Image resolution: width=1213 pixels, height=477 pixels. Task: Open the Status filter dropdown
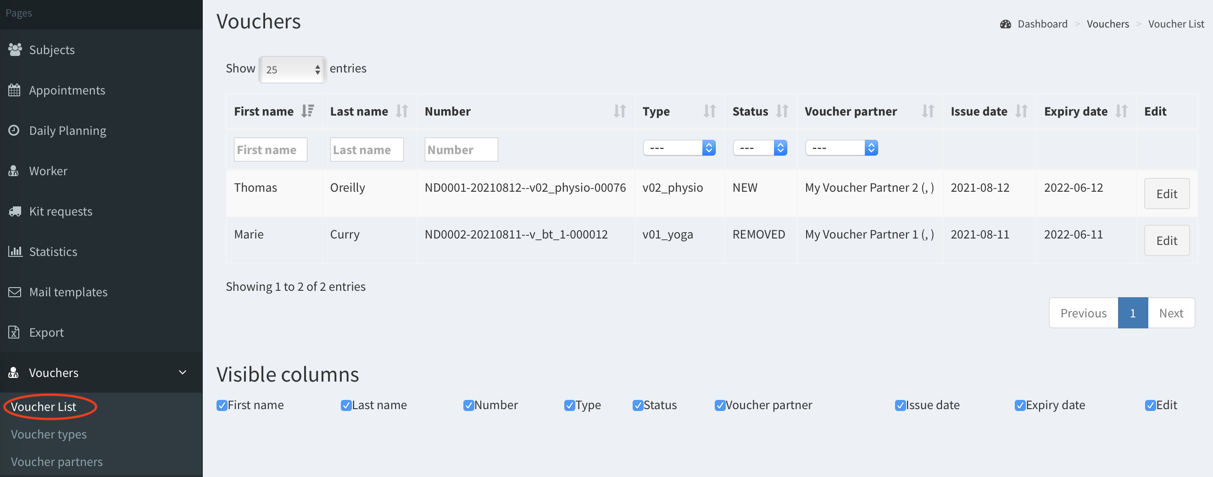(x=759, y=148)
